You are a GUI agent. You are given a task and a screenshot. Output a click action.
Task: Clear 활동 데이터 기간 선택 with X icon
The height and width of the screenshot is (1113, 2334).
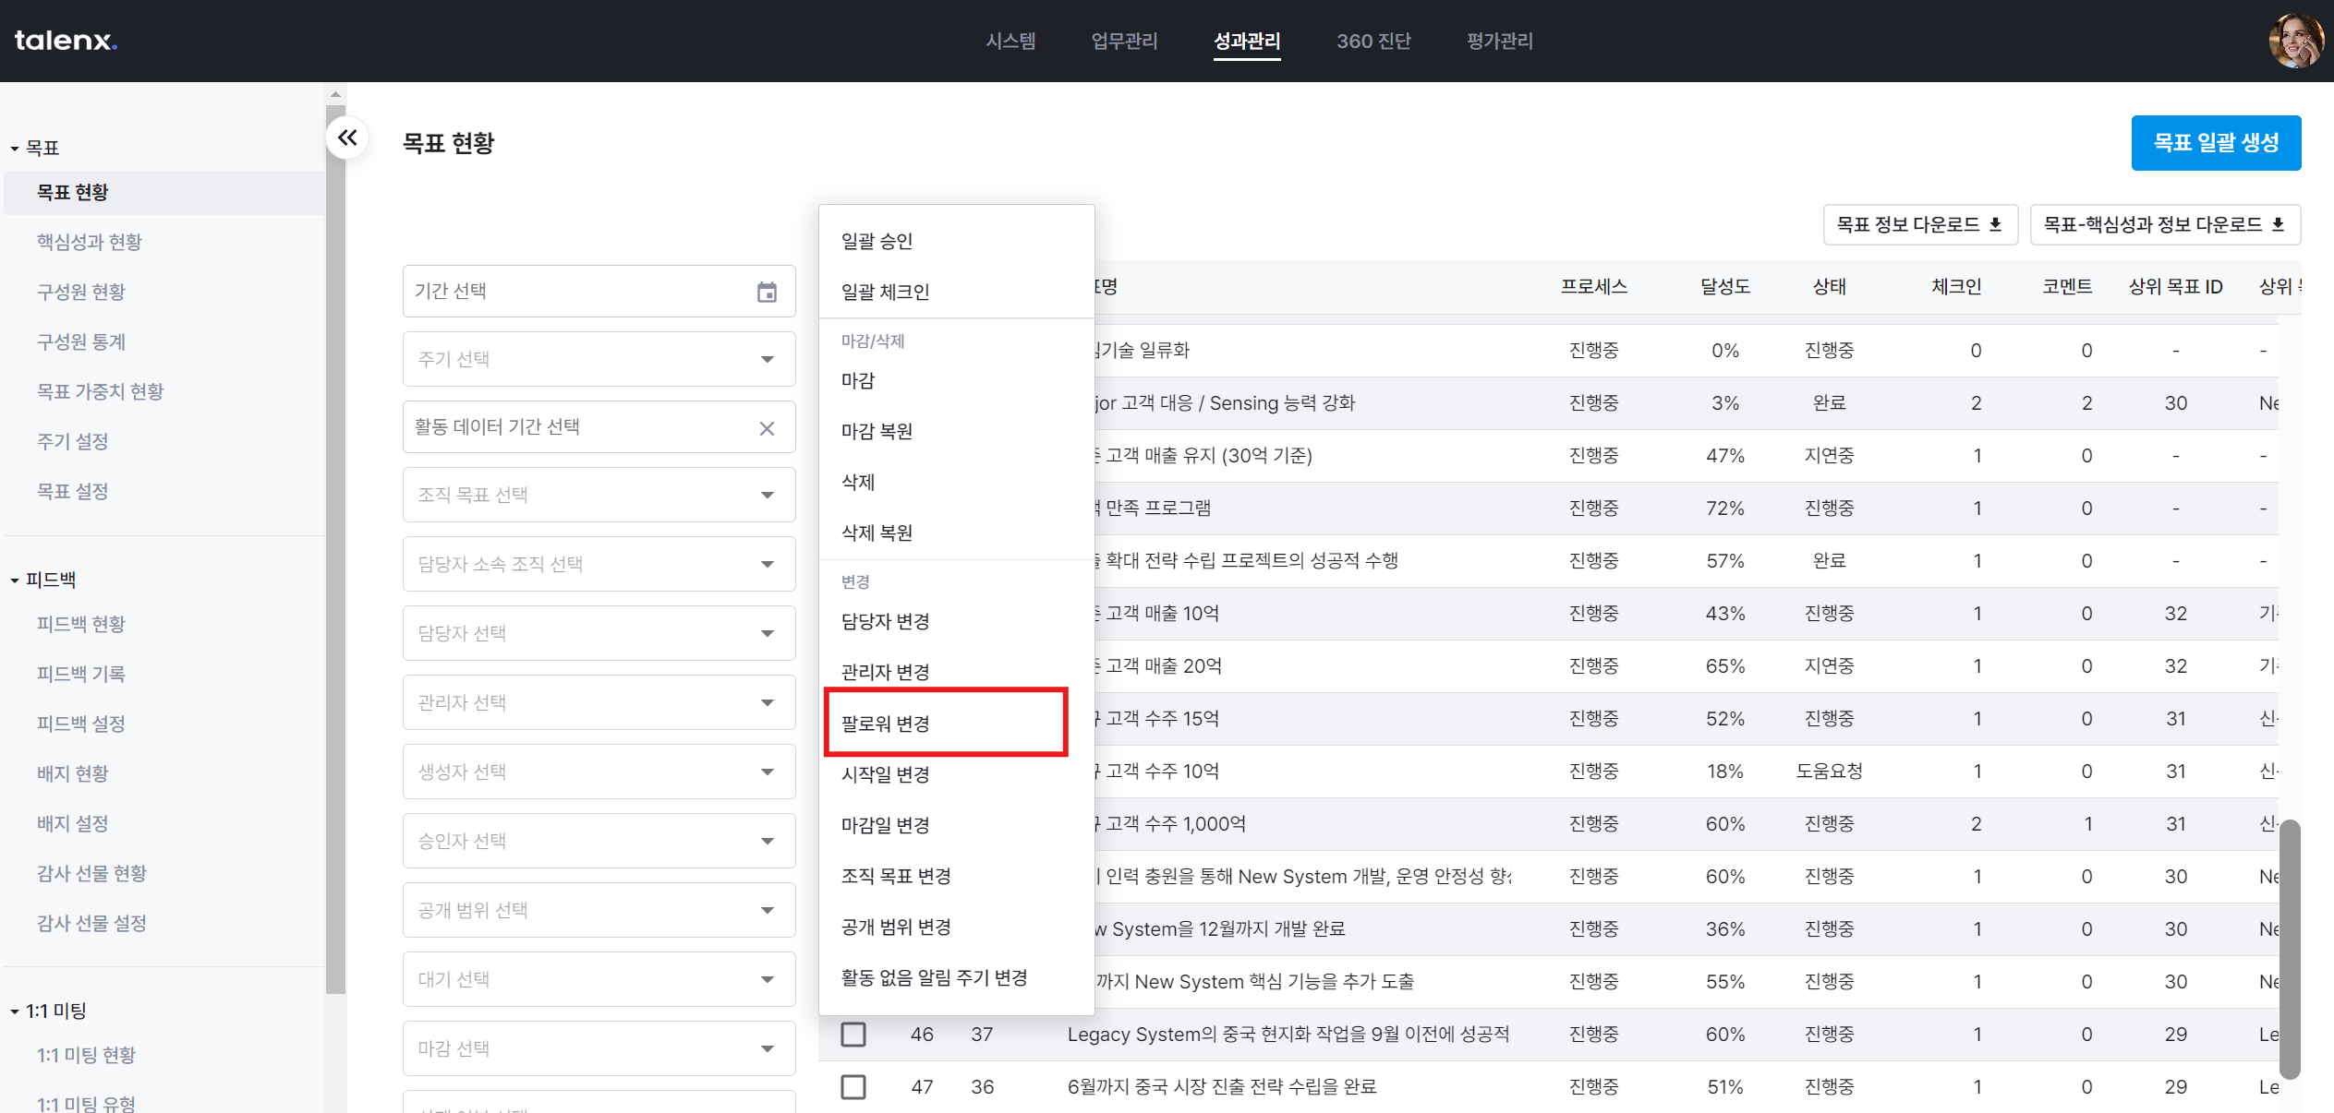pos(767,428)
